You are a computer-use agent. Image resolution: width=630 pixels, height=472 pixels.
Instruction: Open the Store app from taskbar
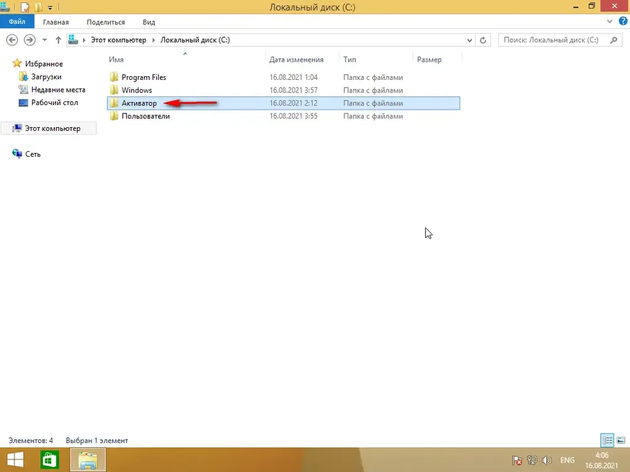tap(50, 460)
